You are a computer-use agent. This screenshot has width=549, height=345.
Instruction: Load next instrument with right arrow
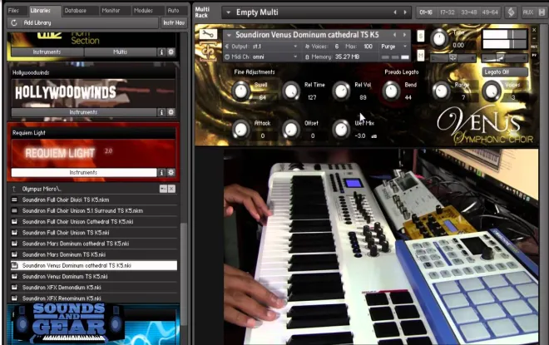click(x=404, y=35)
